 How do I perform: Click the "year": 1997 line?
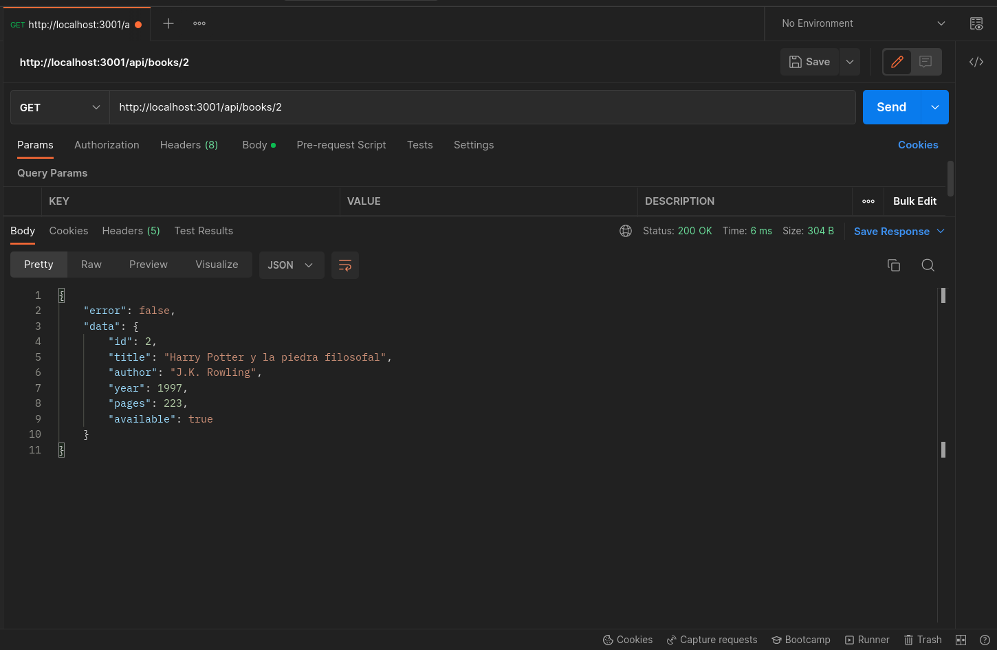148,388
